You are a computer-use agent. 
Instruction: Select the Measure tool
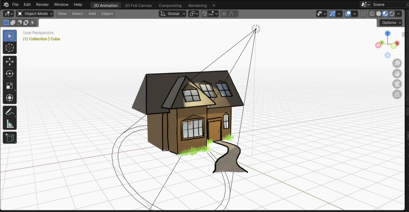tap(10, 124)
